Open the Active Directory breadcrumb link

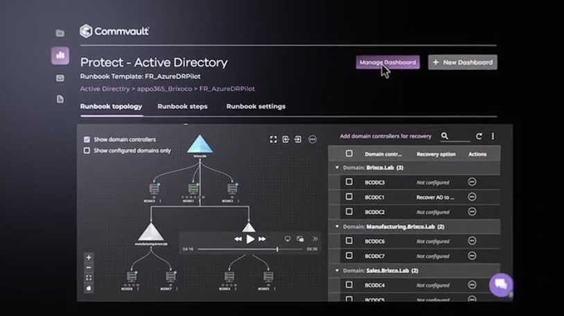tap(105, 89)
